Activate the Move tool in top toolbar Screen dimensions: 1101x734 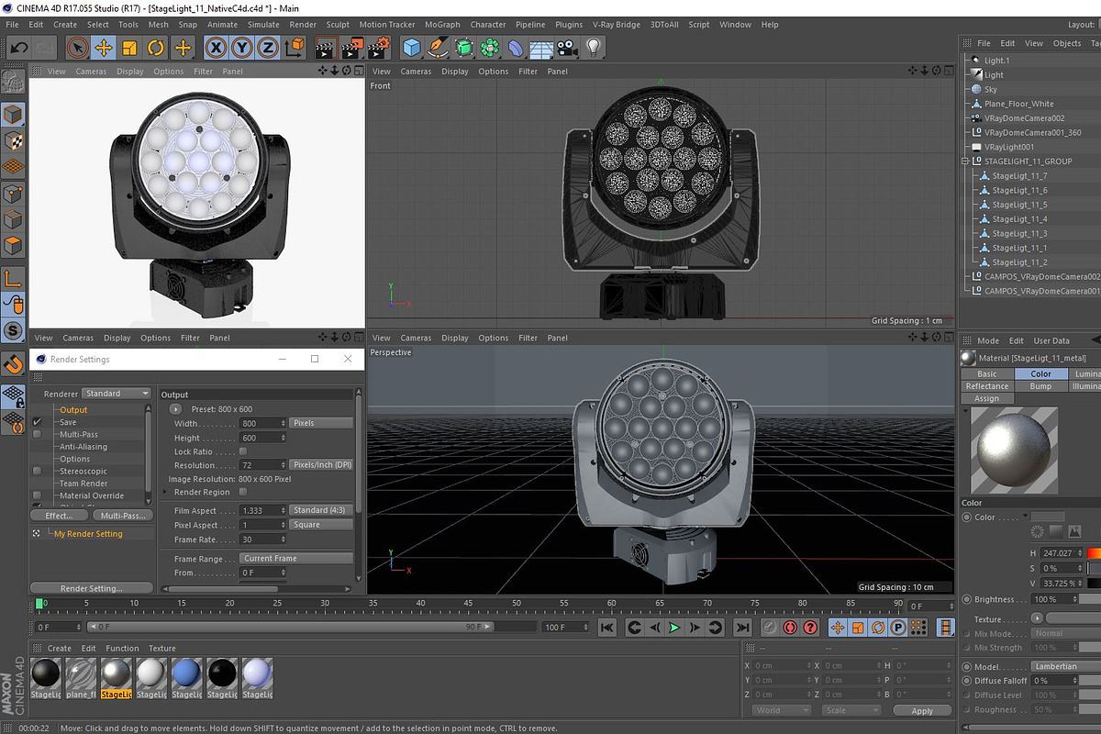pos(104,48)
